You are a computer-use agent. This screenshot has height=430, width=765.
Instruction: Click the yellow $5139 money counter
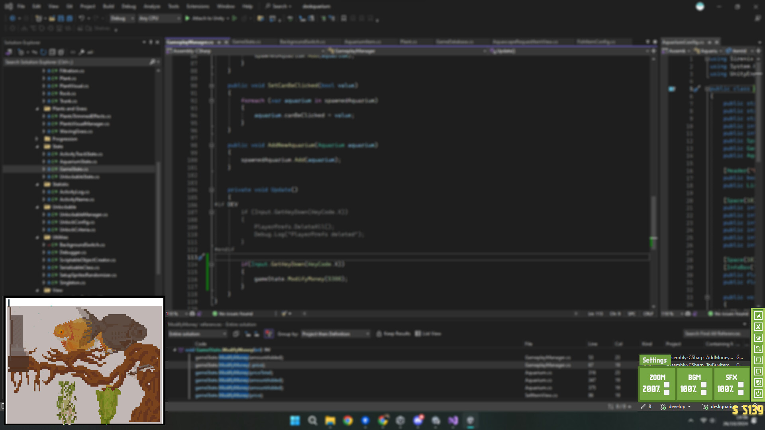(747, 410)
